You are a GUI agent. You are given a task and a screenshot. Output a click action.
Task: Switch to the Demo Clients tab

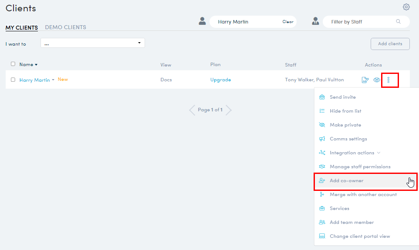coord(65,27)
